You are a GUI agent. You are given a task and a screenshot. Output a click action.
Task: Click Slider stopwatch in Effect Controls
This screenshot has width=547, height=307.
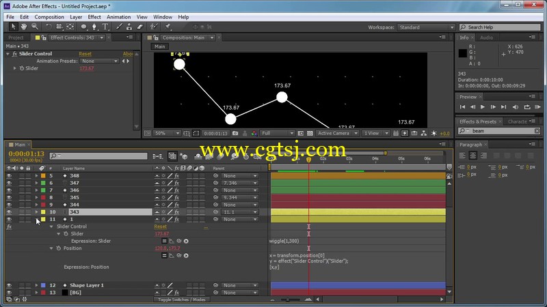coord(22,68)
